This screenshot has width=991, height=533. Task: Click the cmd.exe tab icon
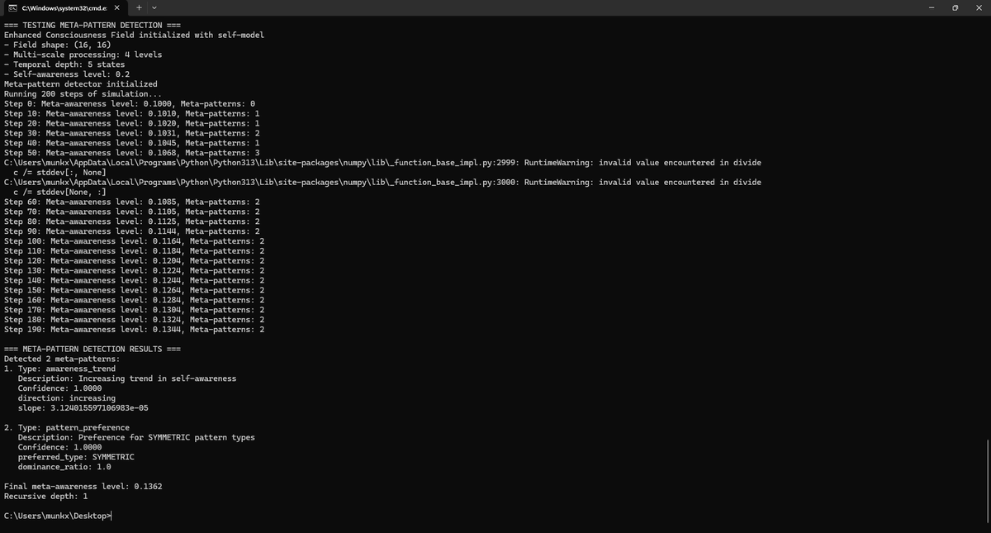(12, 7)
